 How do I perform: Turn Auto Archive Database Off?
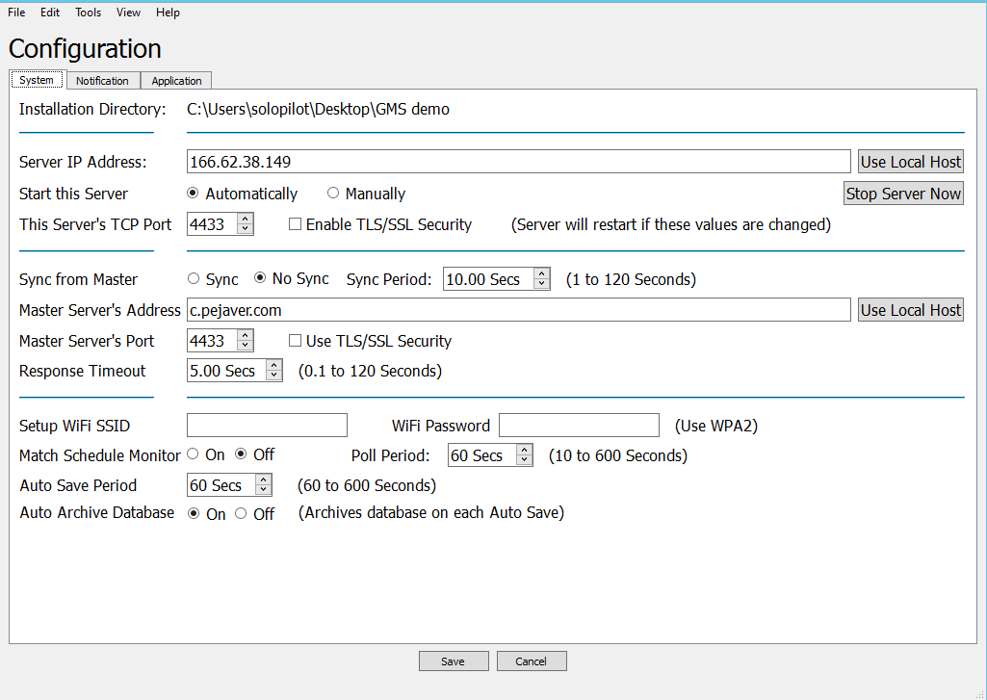click(x=242, y=514)
